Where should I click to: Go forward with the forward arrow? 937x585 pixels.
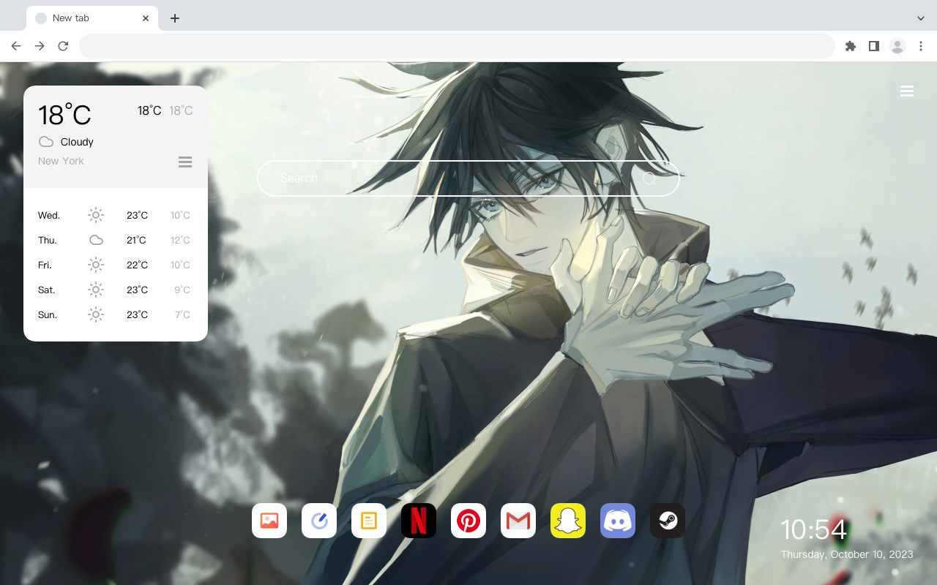40,46
